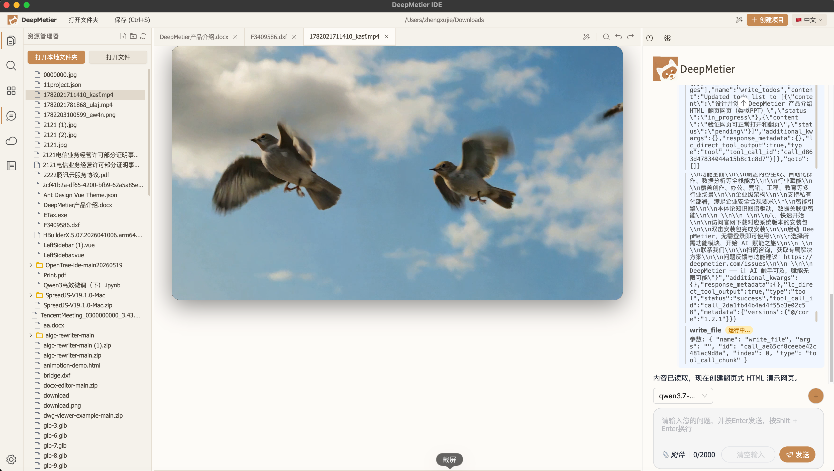Screen dimensions: 834x471
Task: Click the file explorer scrollbar
Action: tap(149, 132)
